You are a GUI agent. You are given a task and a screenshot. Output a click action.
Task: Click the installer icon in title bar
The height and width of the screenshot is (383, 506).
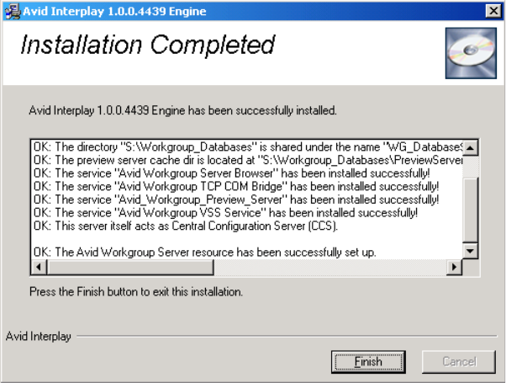click(x=9, y=8)
